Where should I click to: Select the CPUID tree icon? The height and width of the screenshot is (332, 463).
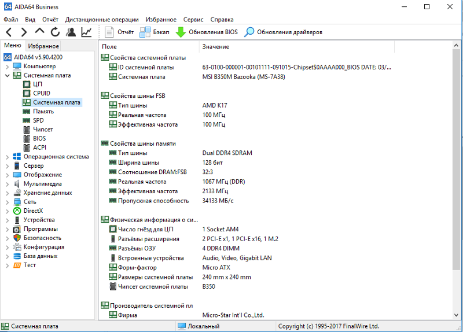(27, 93)
